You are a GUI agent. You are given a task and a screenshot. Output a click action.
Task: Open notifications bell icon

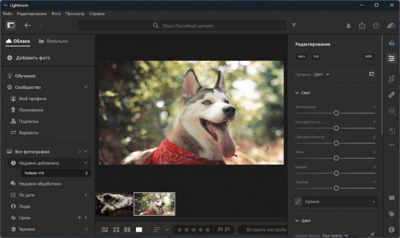coord(348,26)
